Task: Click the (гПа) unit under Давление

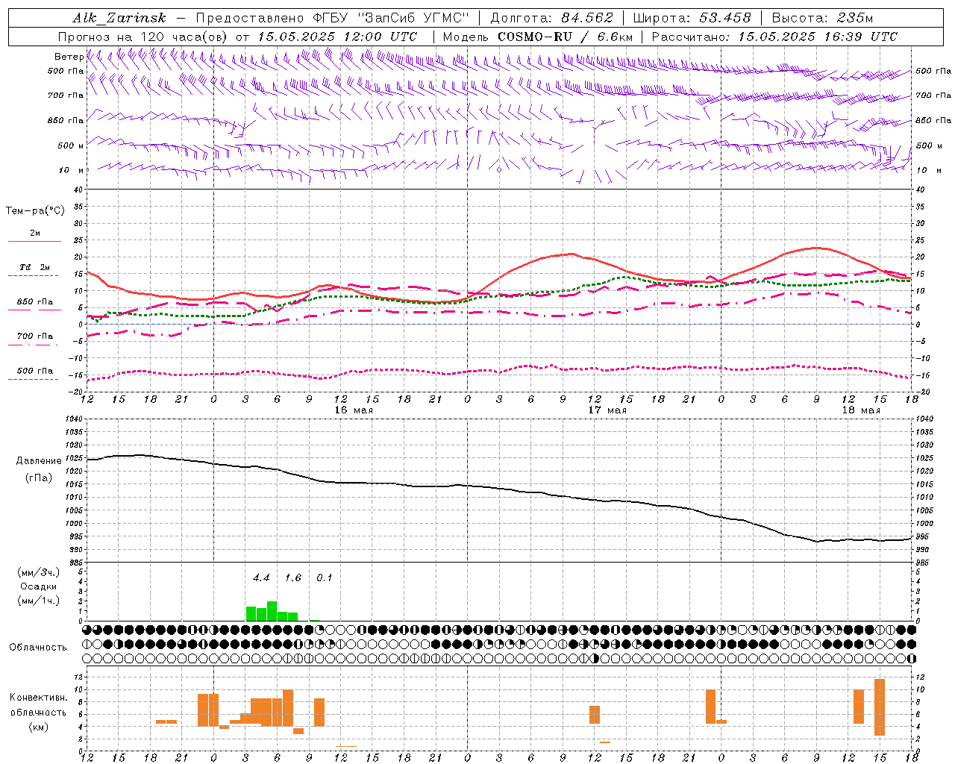Action: (39, 477)
